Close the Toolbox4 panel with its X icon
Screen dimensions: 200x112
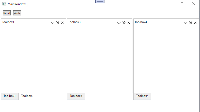click(x=195, y=23)
